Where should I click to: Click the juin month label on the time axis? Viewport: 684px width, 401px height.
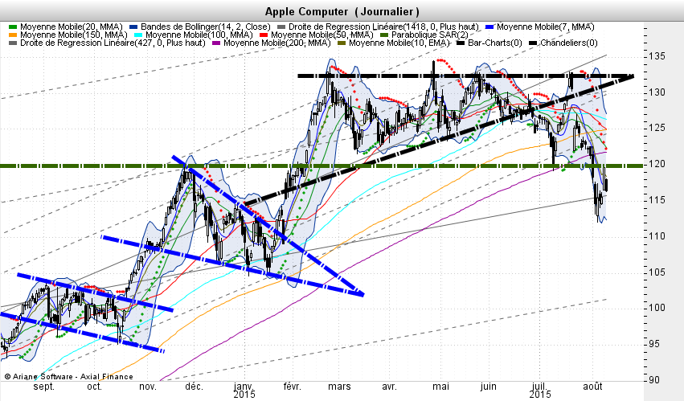(488, 387)
